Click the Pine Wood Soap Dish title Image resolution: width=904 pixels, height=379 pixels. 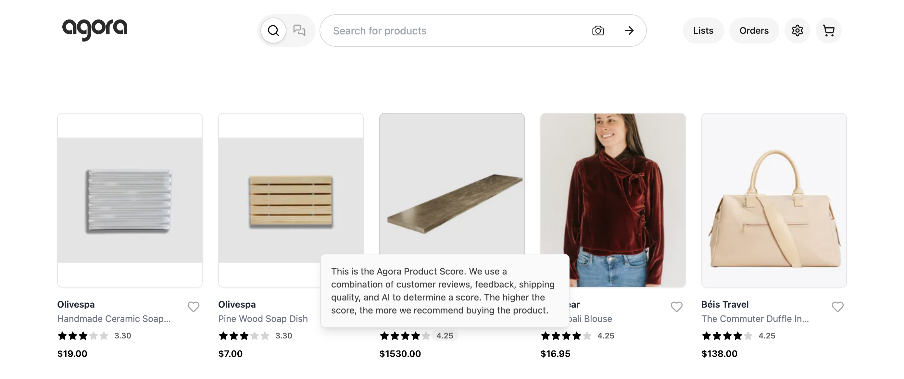point(263,319)
